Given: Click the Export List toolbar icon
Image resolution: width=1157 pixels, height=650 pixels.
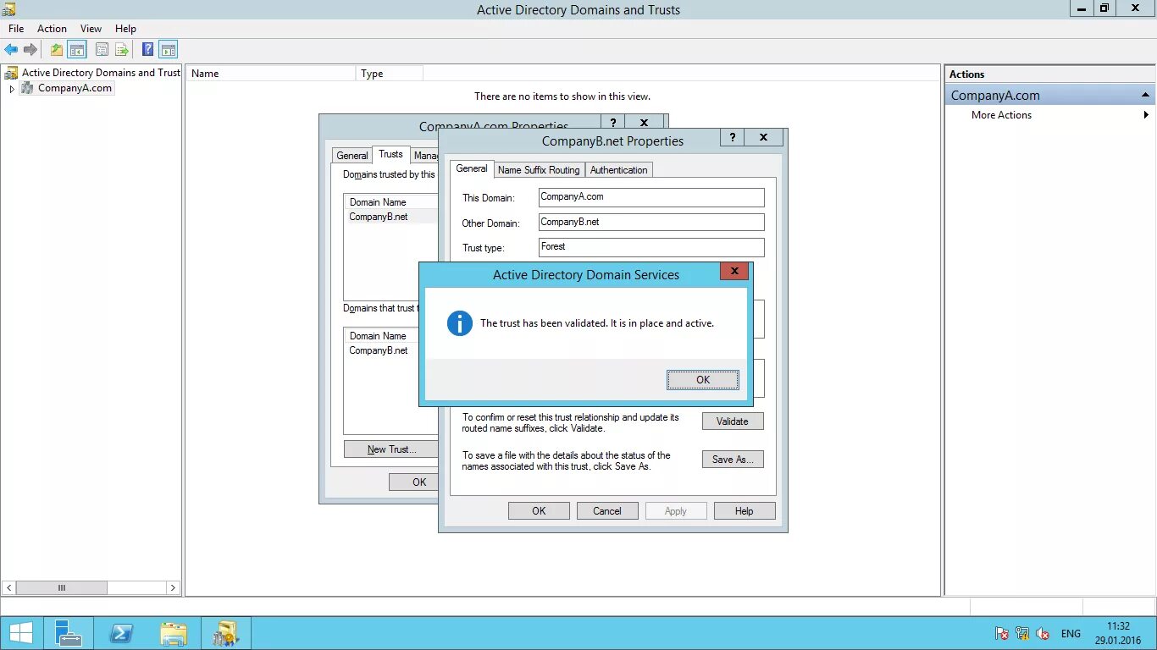Looking at the screenshot, I should 122,50.
